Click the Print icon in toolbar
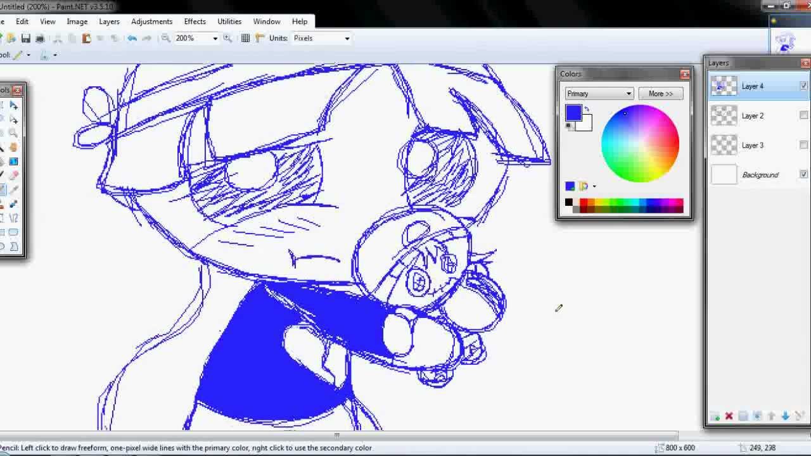This screenshot has width=811, height=456. point(40,38)
